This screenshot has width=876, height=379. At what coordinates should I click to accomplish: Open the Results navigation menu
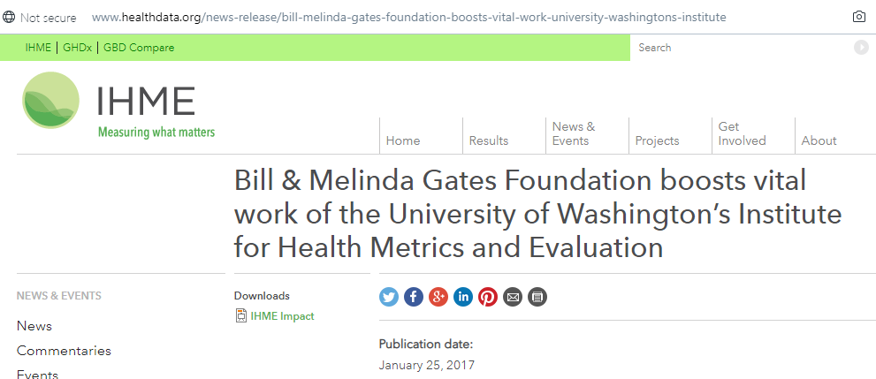point(489,140)
